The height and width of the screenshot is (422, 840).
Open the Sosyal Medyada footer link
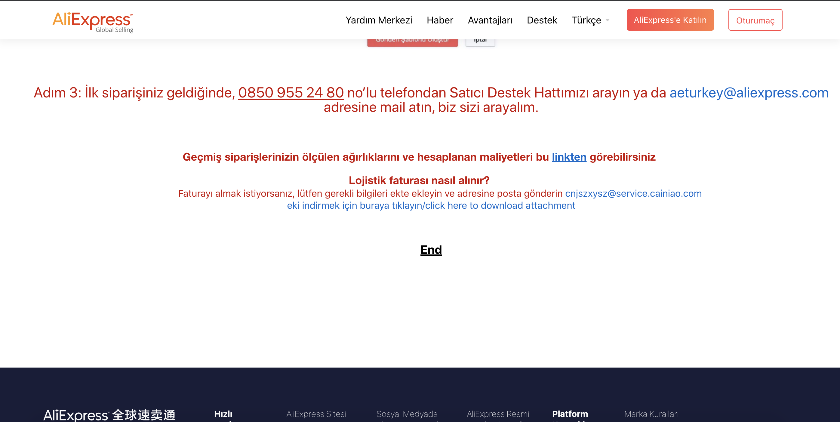pyautogui.click(x=407, y=414)
